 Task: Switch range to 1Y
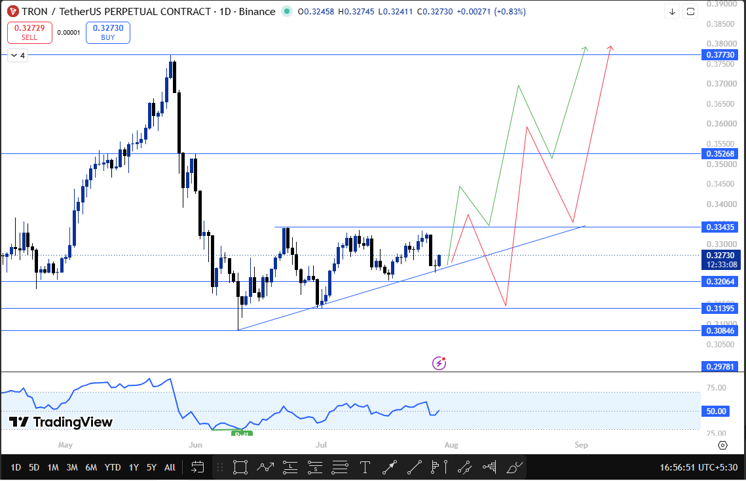pos(134,468)
